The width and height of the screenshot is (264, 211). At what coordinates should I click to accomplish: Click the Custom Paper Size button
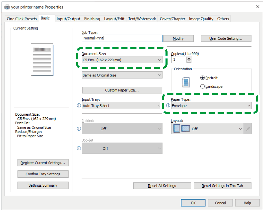[x=122, y=90]
